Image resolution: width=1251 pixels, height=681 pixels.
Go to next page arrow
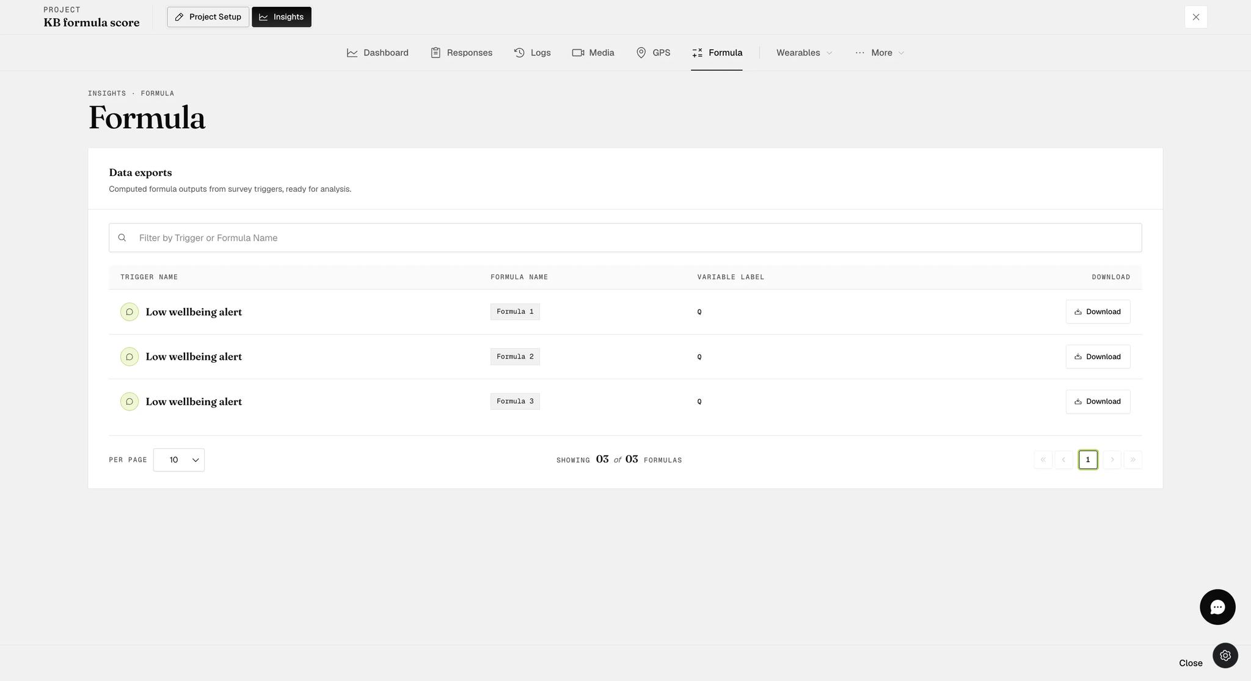click(x=1112, y=460)
